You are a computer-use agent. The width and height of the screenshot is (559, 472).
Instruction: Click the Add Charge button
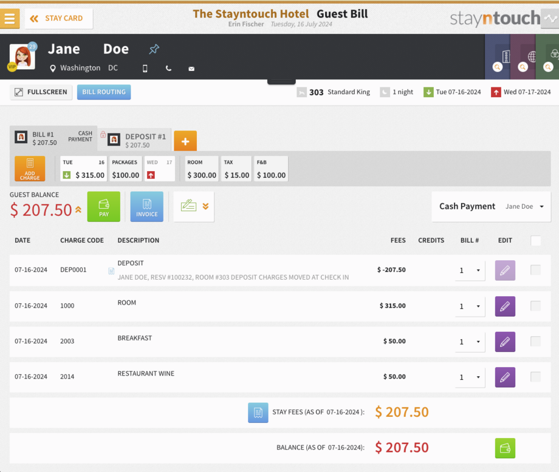tap(30, 169)
